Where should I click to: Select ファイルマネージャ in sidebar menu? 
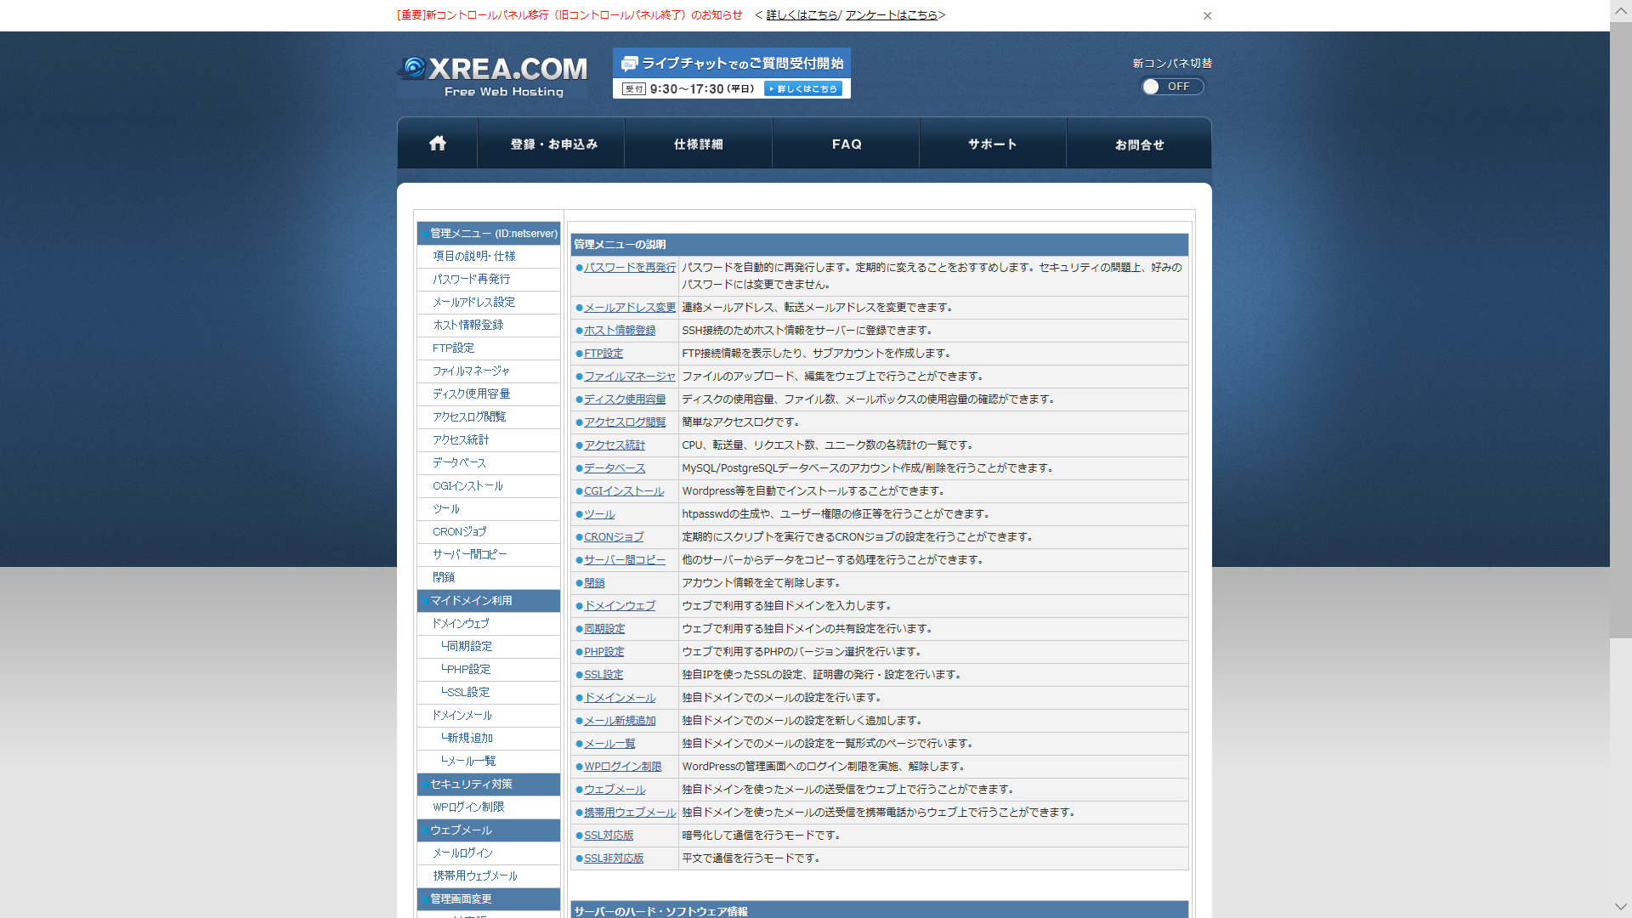(x=471, y=371)
